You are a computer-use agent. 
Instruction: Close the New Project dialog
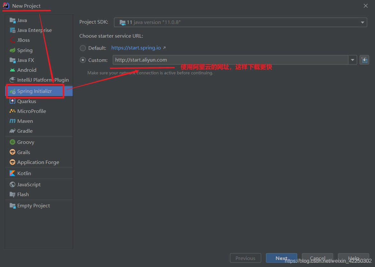point(366,6)
